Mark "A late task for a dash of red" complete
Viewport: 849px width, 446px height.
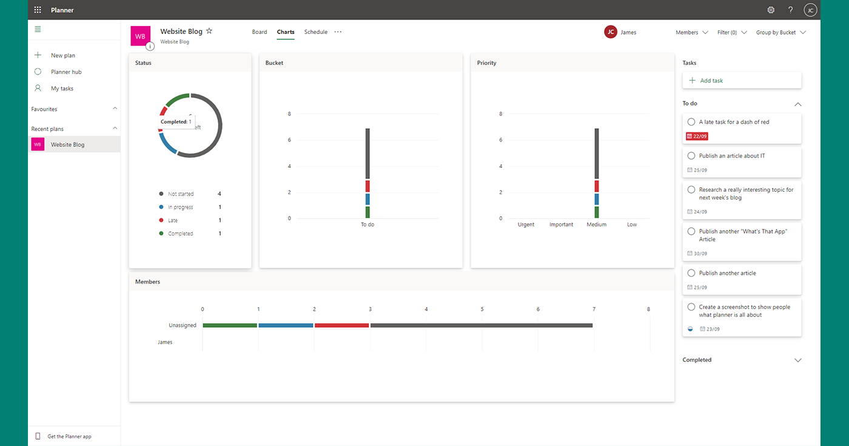click(x=691, y=121)
